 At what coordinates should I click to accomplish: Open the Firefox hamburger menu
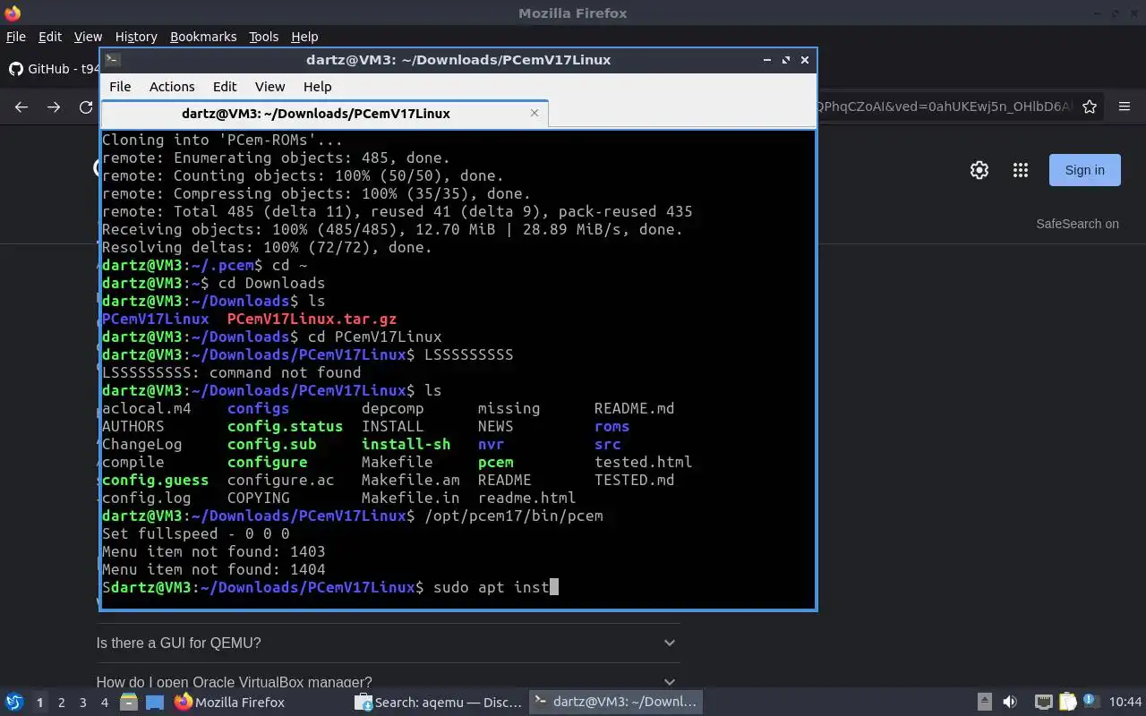click(1125, 107)
